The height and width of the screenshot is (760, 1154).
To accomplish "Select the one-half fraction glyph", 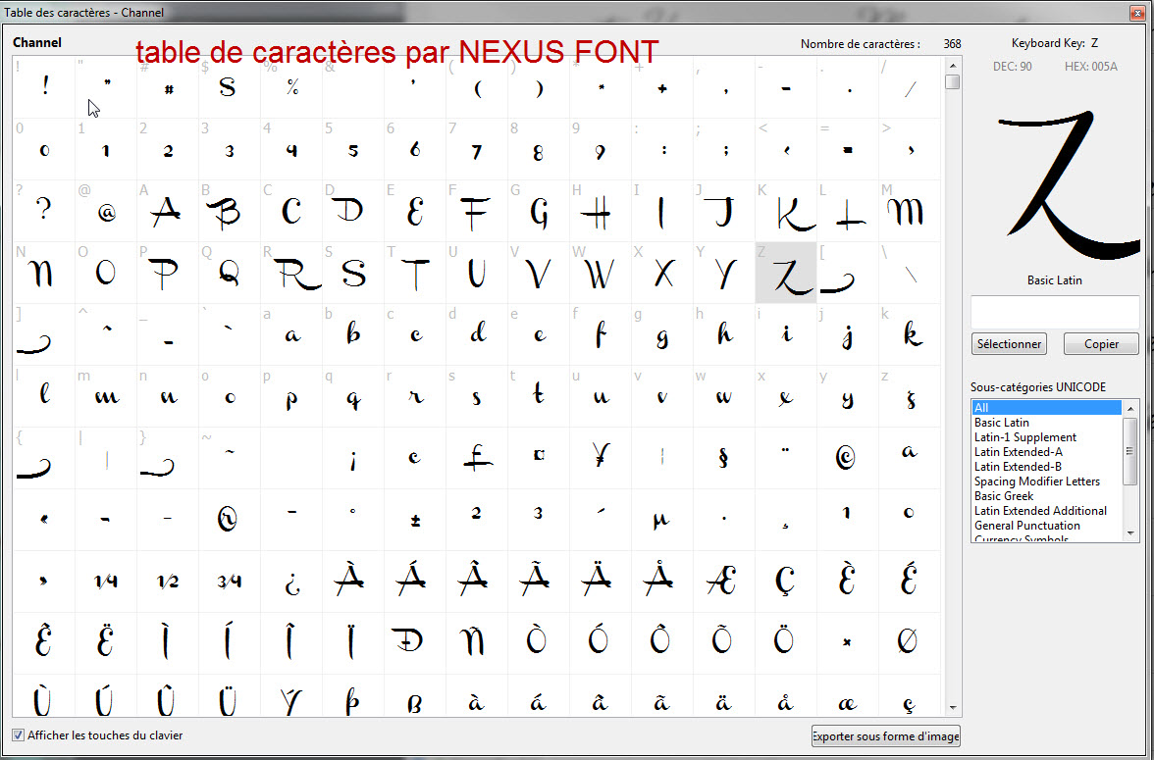I will pos(168,581).
